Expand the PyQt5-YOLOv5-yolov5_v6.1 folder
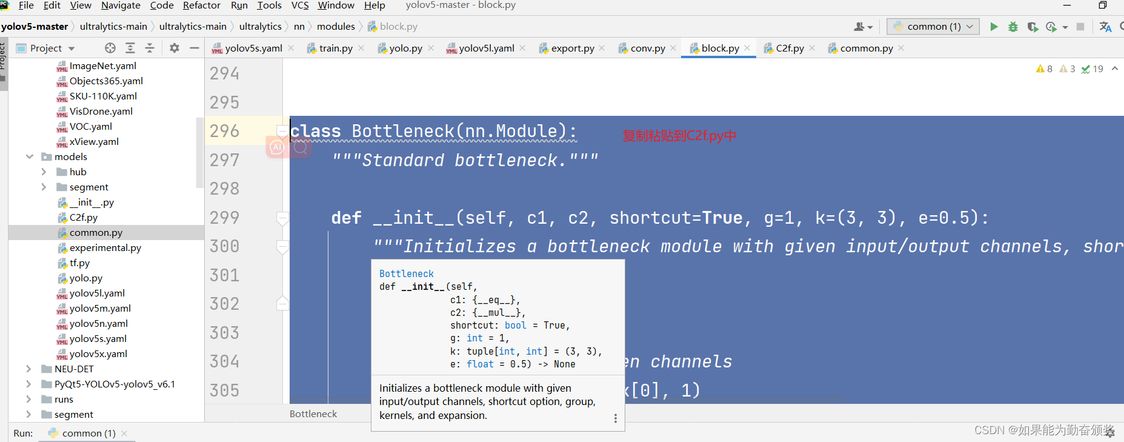Viewport: 1124px width, 442px height. 28,384
